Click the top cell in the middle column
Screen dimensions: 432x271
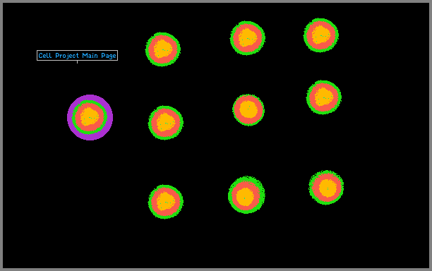247,38
